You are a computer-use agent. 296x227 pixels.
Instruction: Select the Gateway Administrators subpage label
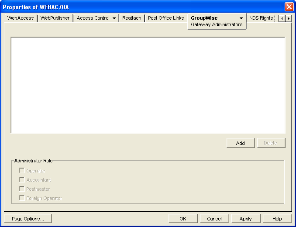click(217, 24)
